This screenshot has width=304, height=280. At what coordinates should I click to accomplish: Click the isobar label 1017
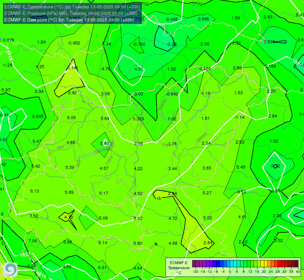pyautogui.click(x=25, y=254)
